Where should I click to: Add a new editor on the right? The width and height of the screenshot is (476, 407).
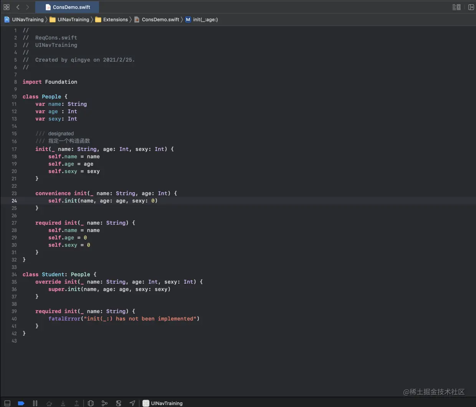[x=471, y=7]
